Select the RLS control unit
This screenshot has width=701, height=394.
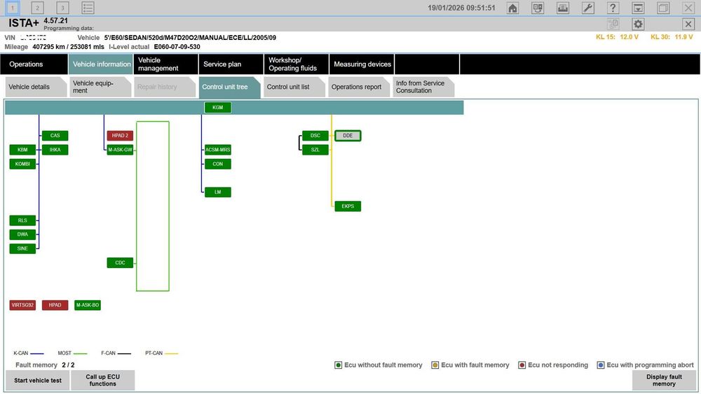[22, 220]
